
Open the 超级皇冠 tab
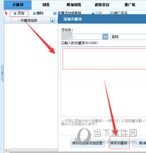point(102,5)
